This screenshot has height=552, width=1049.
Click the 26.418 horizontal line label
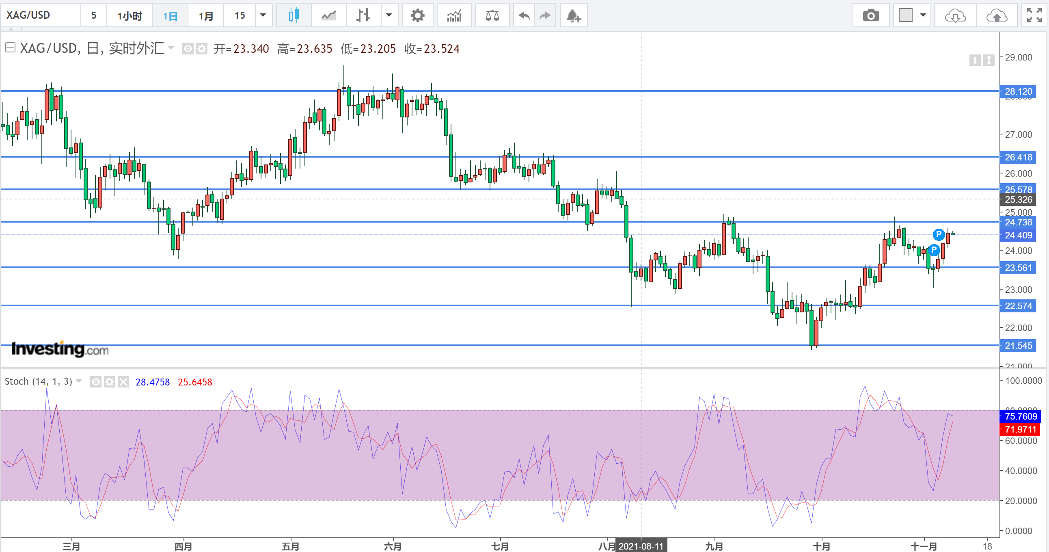click(x=1018, y=157)
